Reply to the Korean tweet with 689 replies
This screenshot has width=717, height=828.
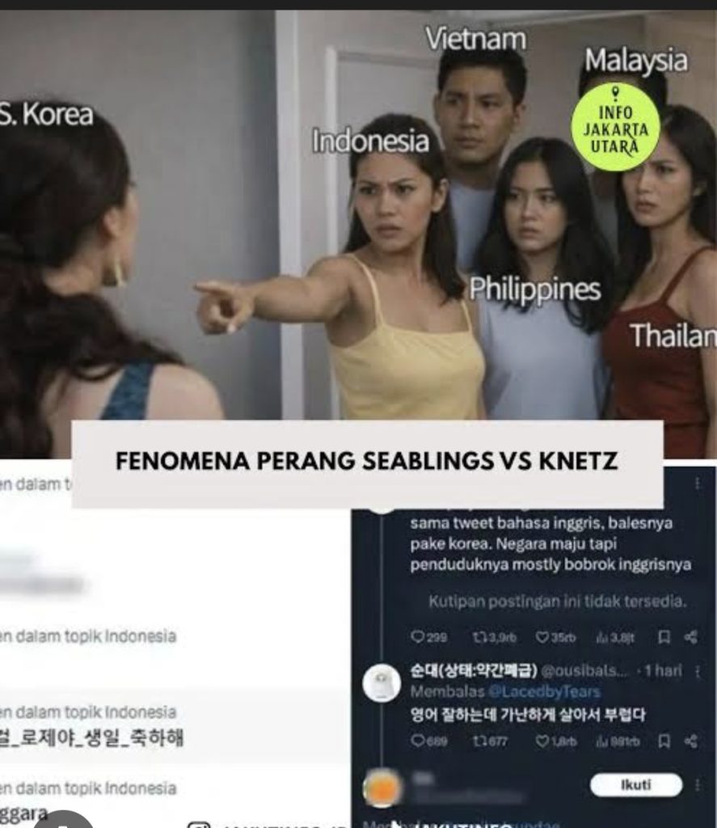[428, 741]
